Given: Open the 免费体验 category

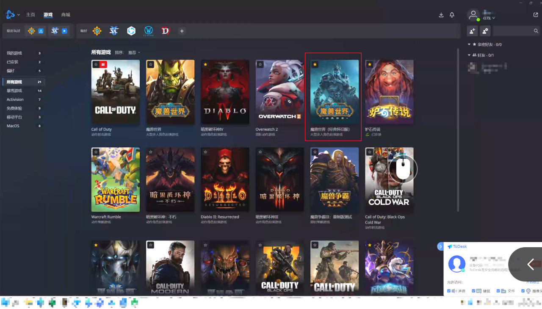Looking at the screenshot, I should click(x=14, y=108).
